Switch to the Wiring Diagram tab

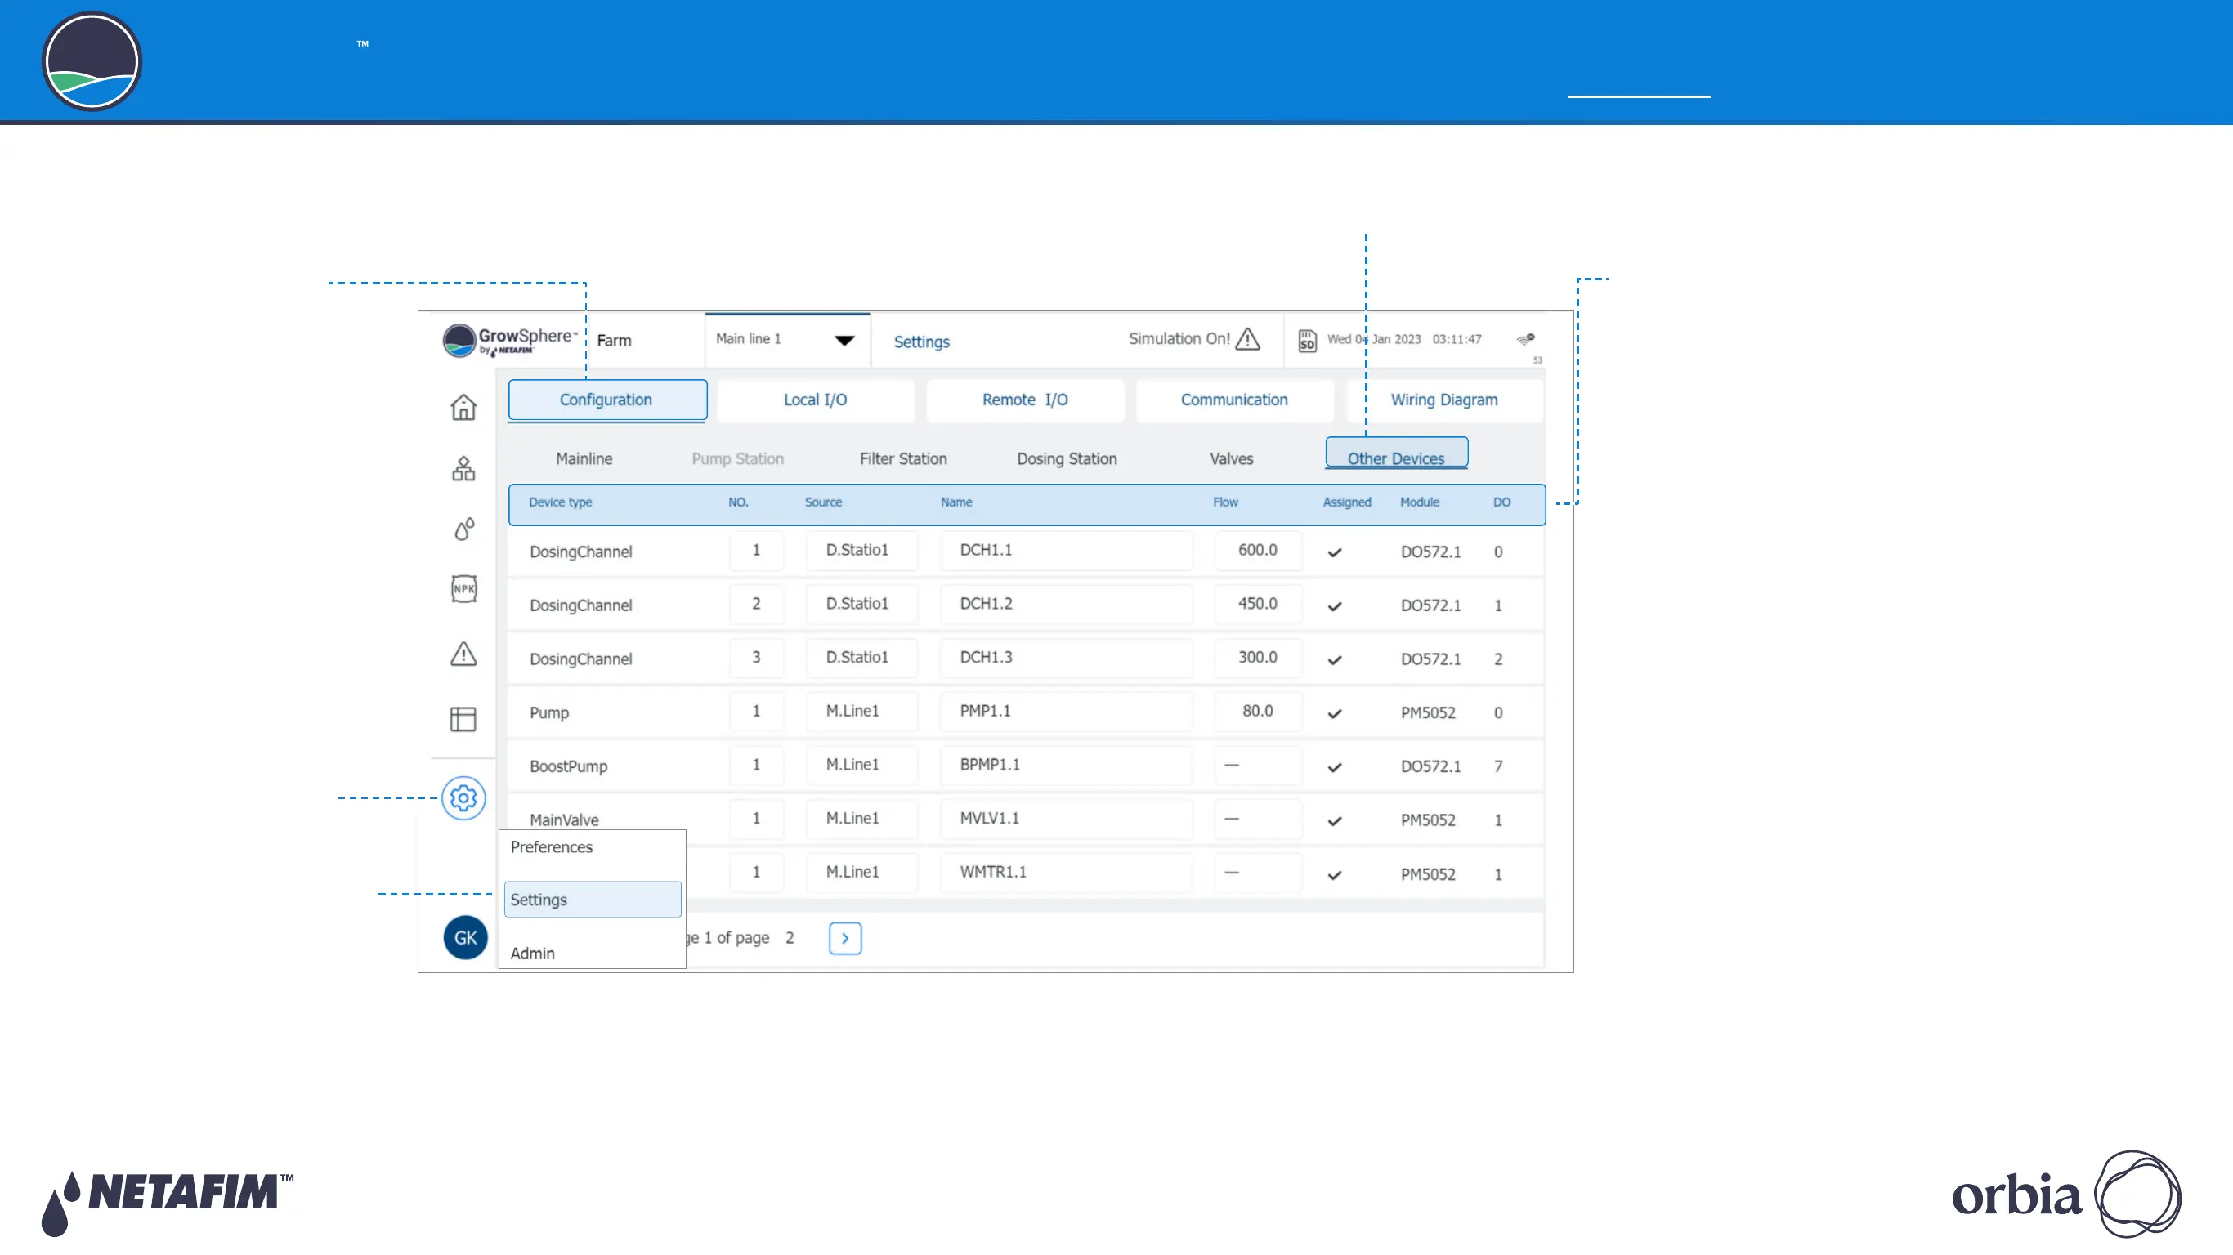1444,400
